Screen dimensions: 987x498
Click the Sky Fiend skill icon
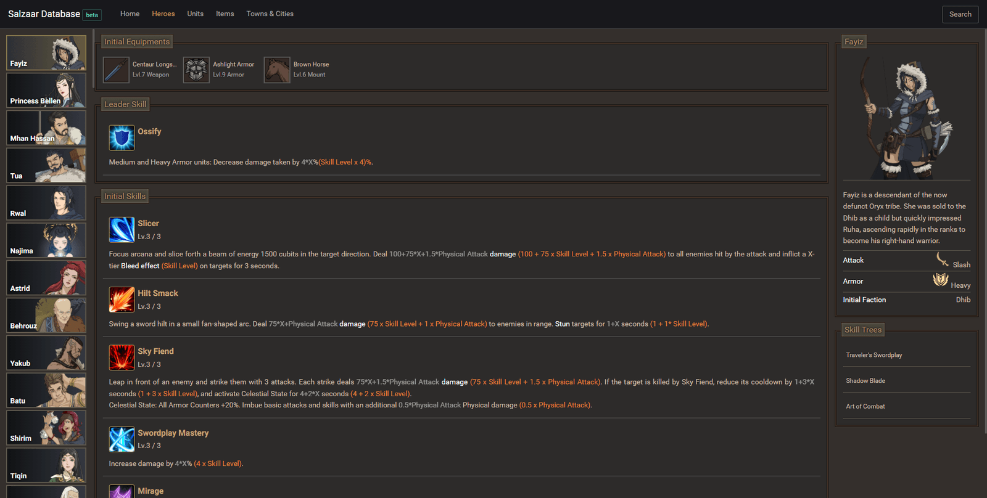pos(122,357)
